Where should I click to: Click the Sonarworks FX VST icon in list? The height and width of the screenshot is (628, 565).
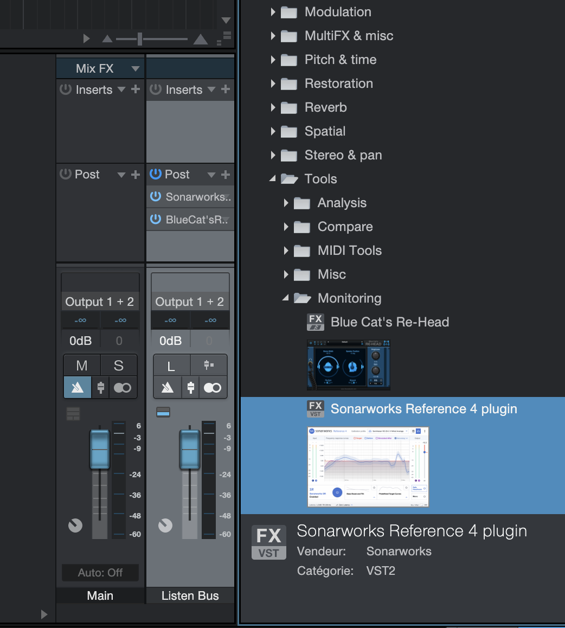click(x=316, y=409)
